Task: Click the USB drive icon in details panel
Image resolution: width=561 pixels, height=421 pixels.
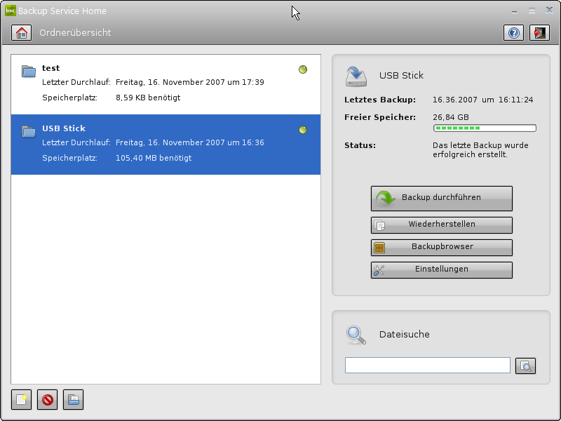Action: click(356, 76)
